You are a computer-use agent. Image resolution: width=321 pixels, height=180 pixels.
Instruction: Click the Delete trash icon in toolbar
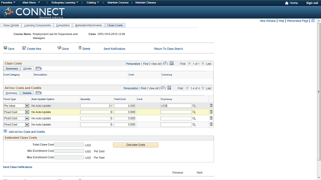click(x=80, y=48)
